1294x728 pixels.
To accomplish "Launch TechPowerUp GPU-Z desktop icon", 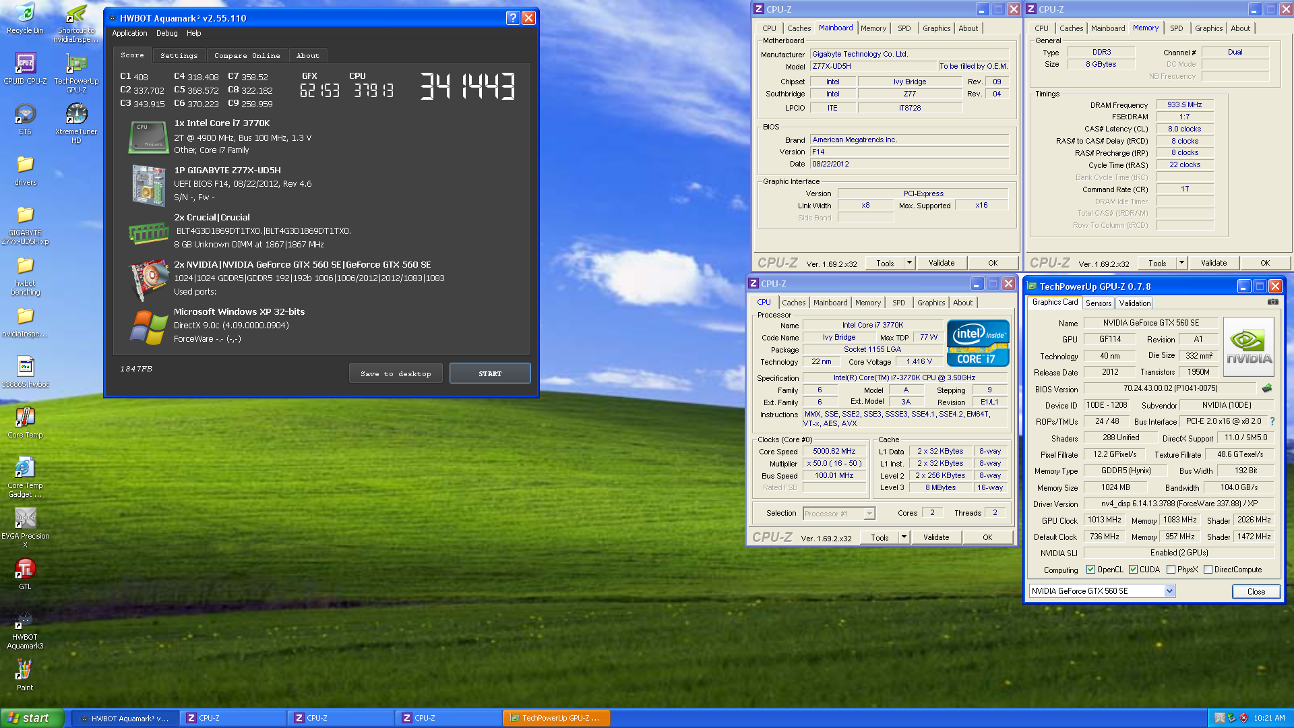I will click(76, 73).
